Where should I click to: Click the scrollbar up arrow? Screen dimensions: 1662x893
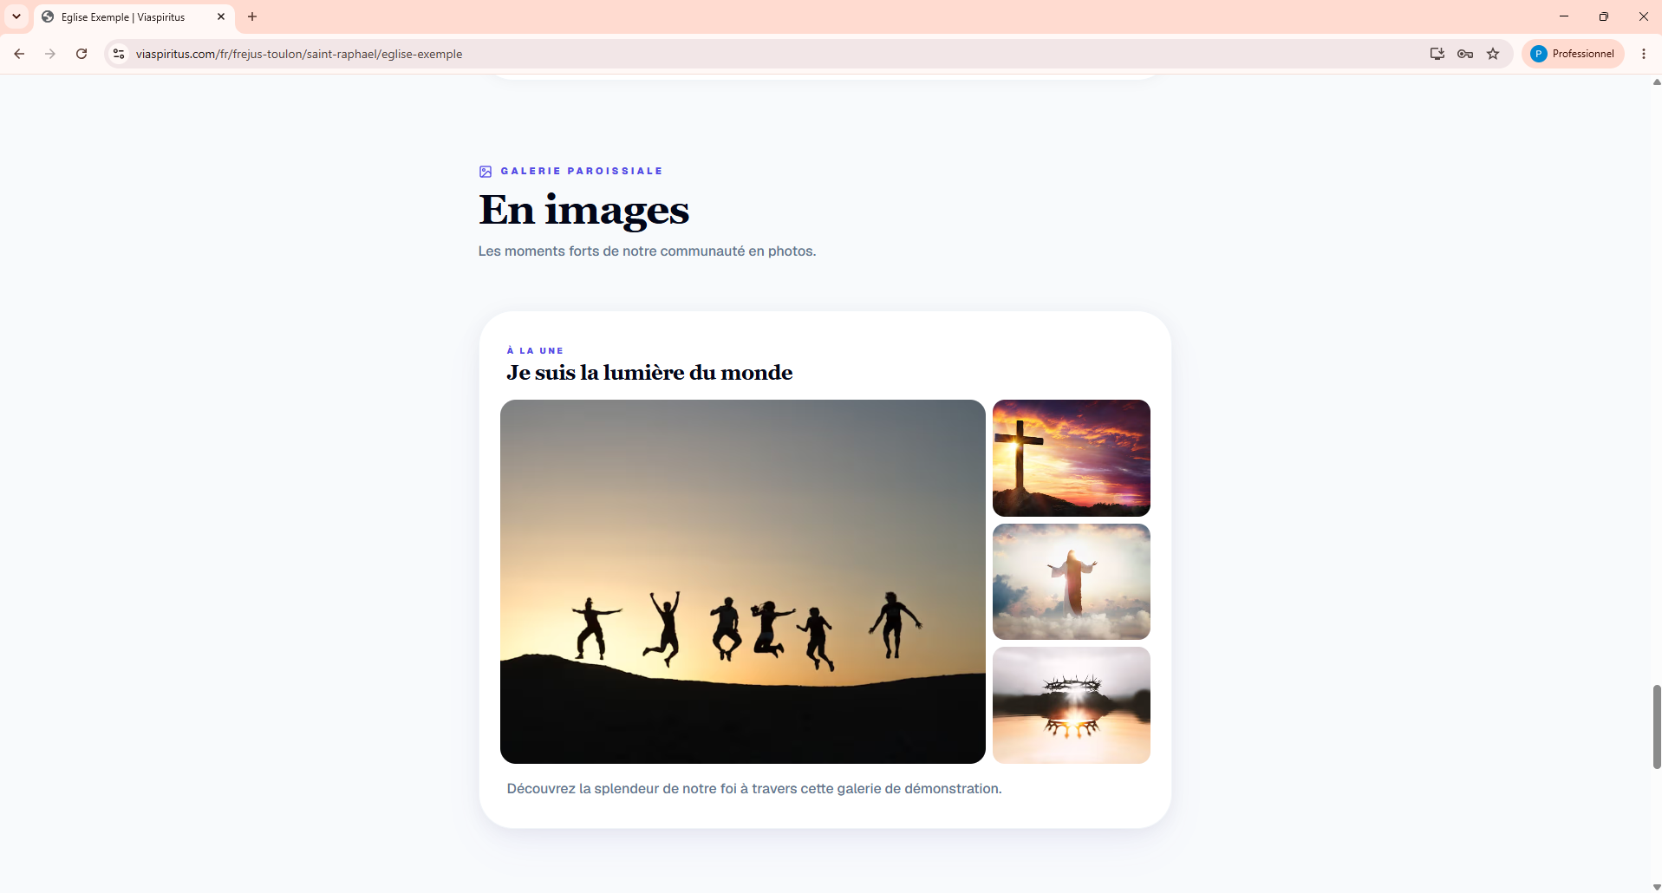point(1657,82)
